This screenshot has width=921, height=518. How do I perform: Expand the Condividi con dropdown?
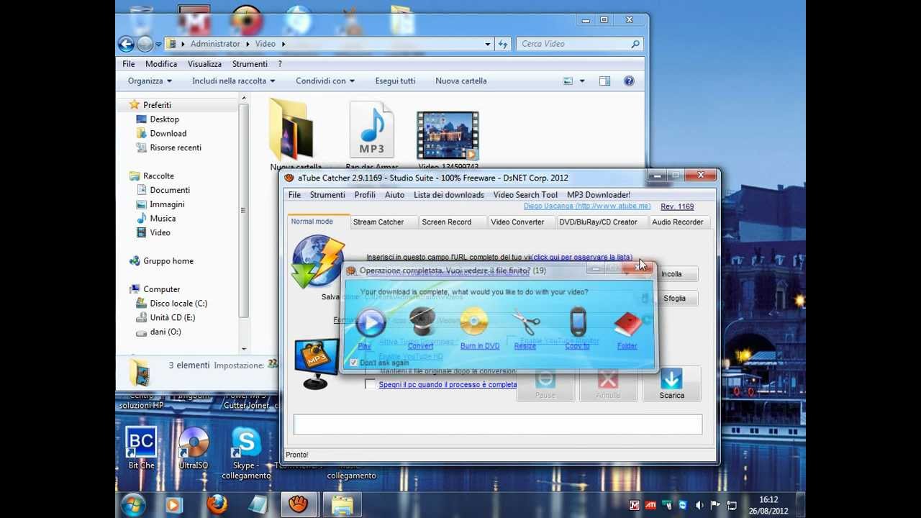(325, 81)
